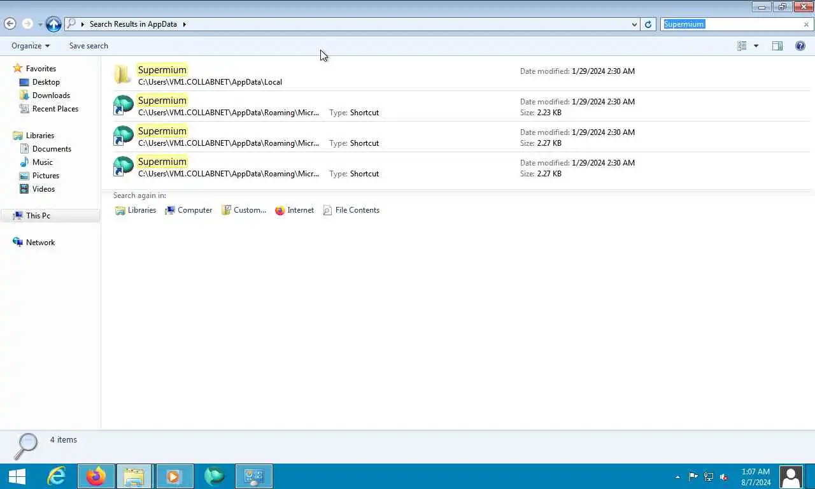Search again in Libraries

[136, 210]
